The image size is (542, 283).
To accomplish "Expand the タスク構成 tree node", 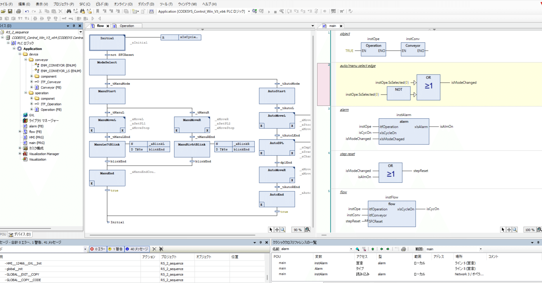I will 20,148.
